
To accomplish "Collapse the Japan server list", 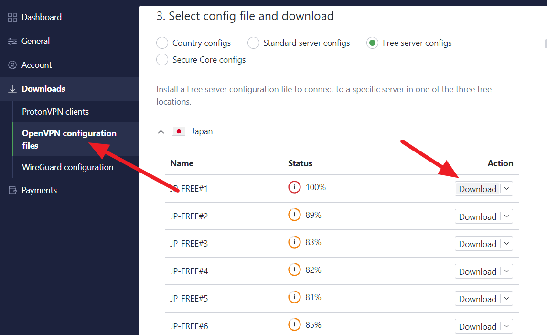I will pos(161,132).
